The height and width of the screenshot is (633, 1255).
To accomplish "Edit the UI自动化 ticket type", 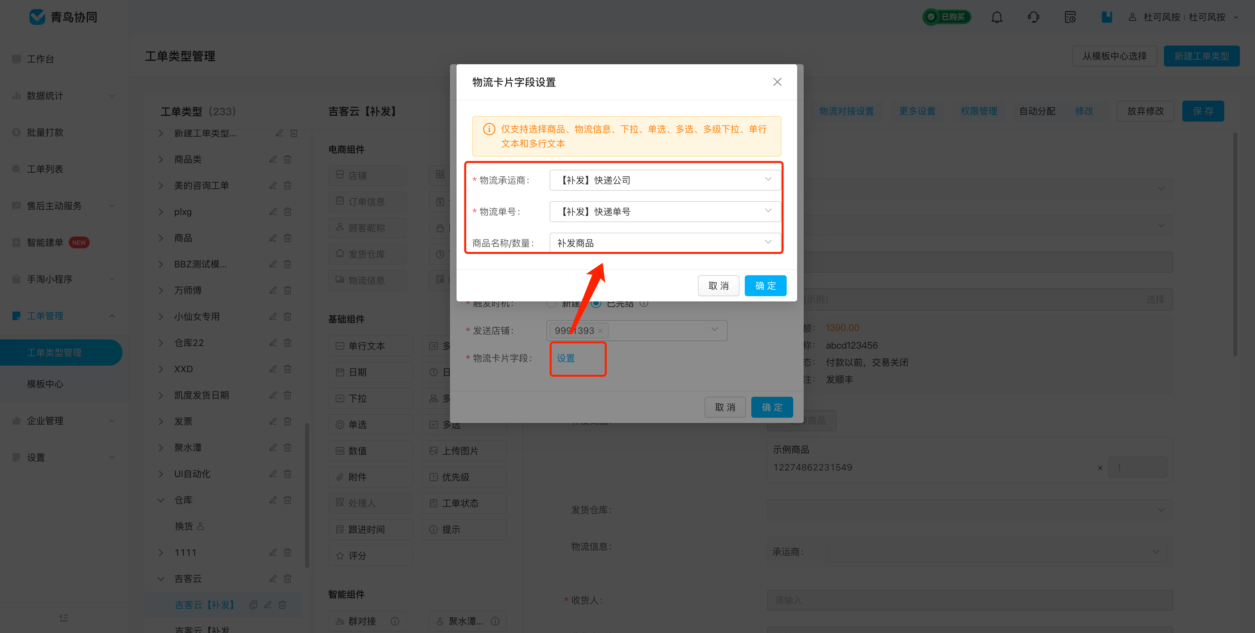I will (x=273, y=474).
